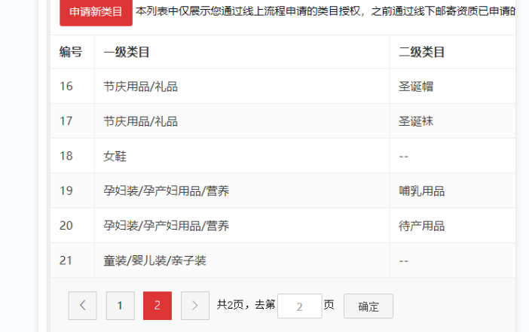Select the 童装/婴儿装/亲子装 category row
The width and height of the screenshot is (529, 332).
154,260
